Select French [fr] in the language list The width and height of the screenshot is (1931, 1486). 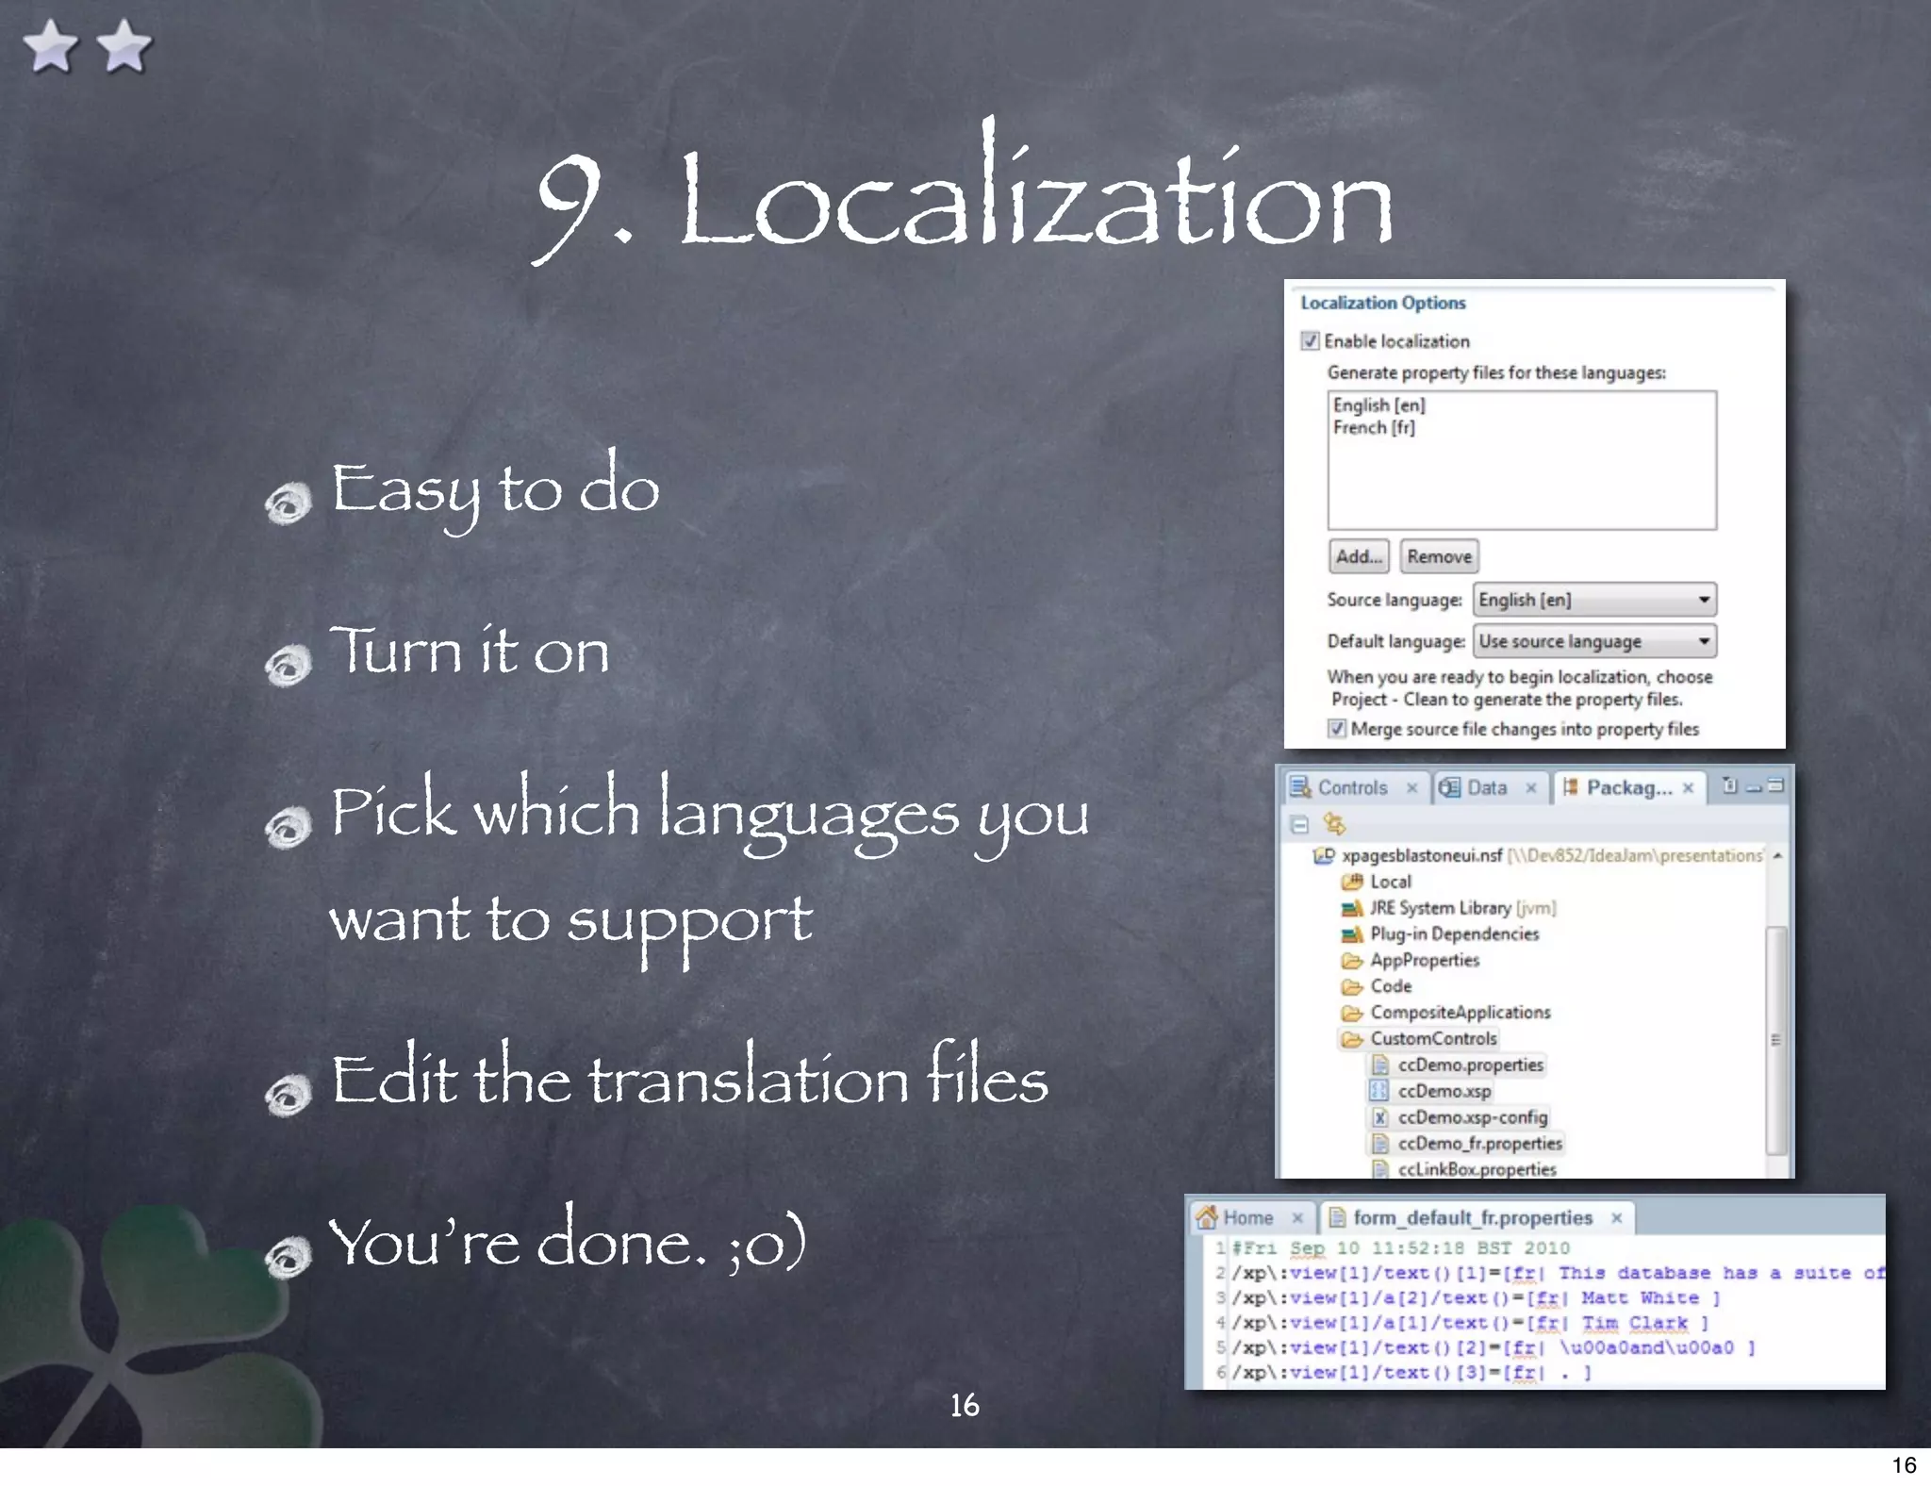click(1374, 427)
